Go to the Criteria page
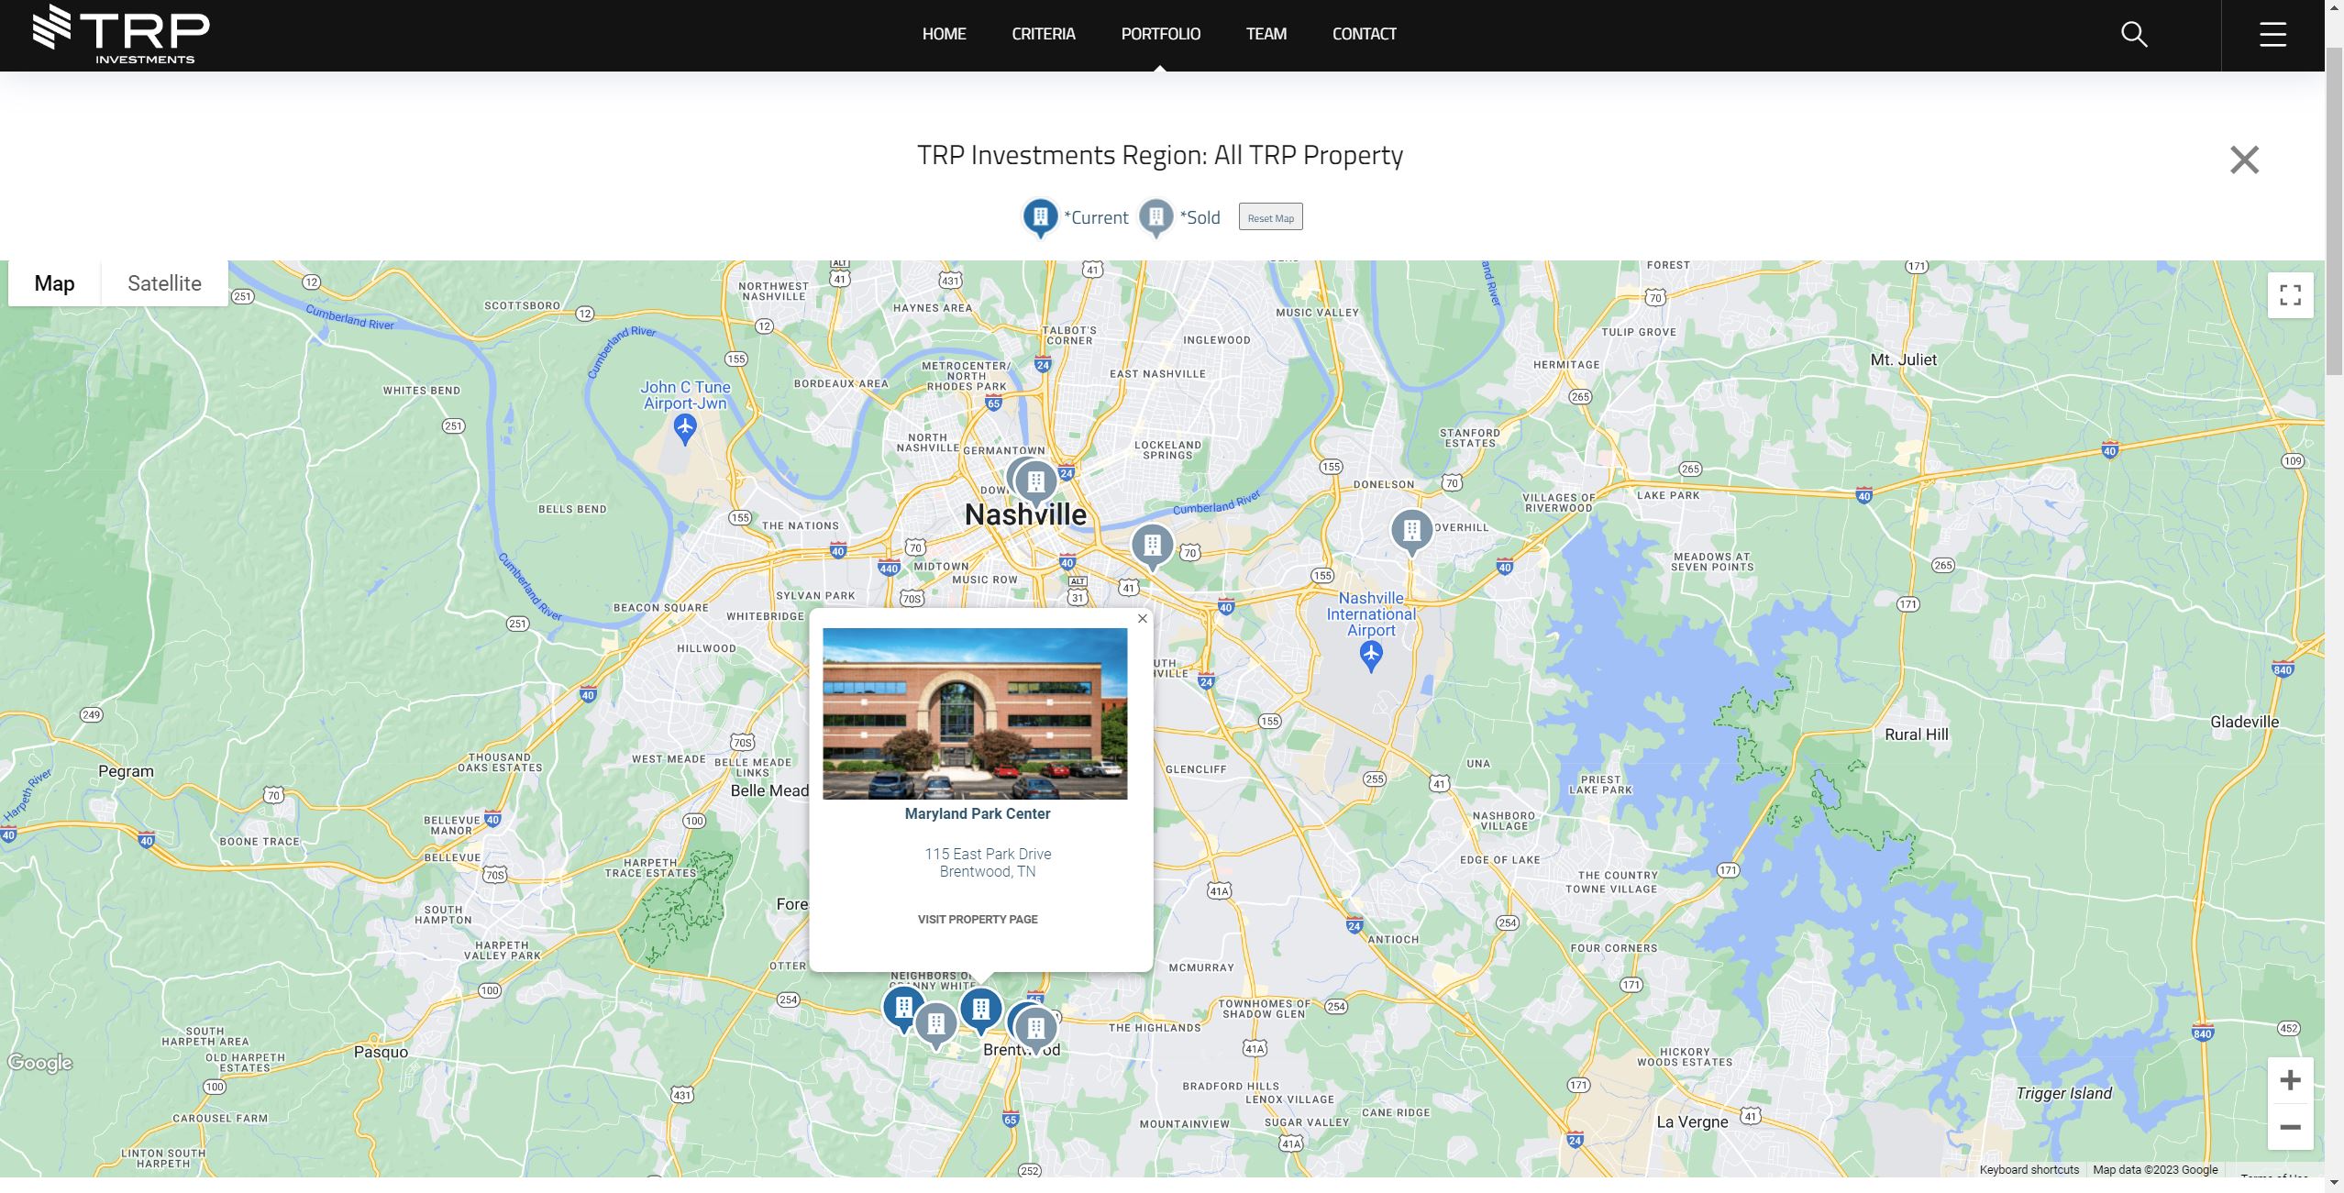 (x=1043, y=34)
